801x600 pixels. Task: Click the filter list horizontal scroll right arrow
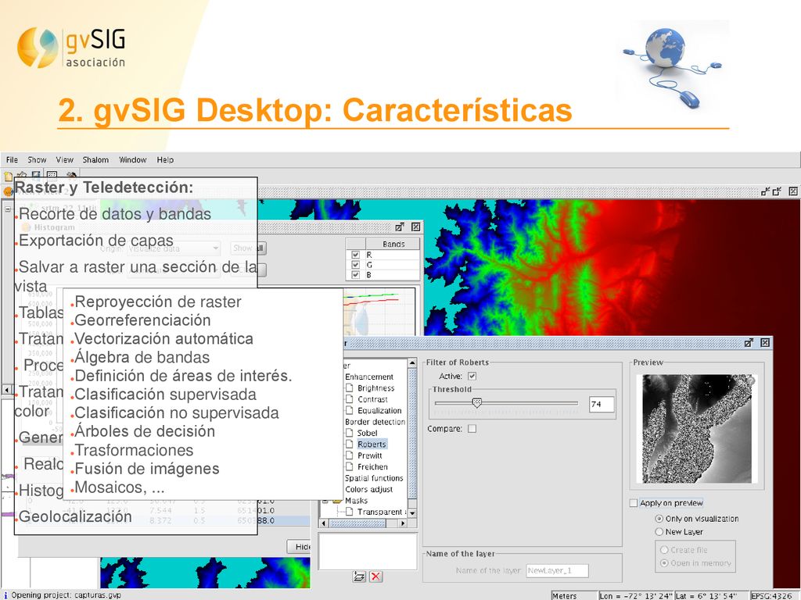(x=403, y=523)
